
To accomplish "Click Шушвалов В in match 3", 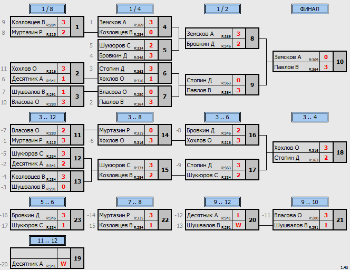I will (28, 92).
